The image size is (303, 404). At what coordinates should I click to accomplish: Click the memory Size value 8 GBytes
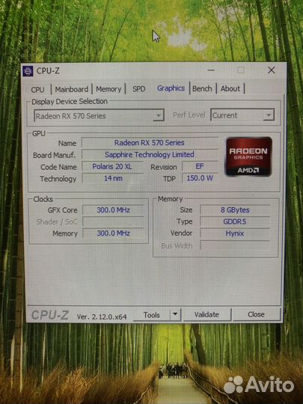[235, 210]
